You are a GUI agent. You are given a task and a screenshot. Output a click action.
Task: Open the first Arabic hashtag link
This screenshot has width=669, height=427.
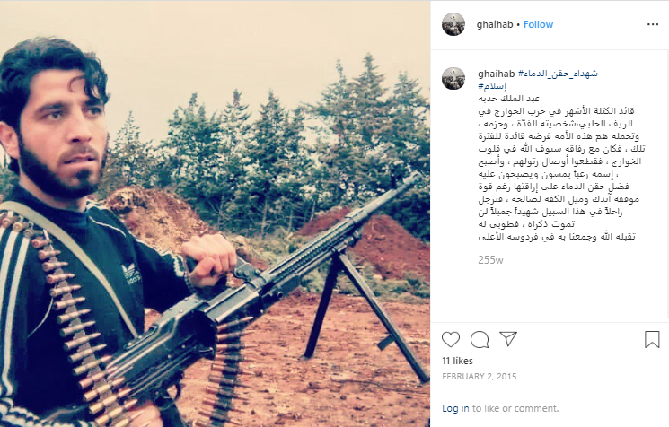[558, 74]
